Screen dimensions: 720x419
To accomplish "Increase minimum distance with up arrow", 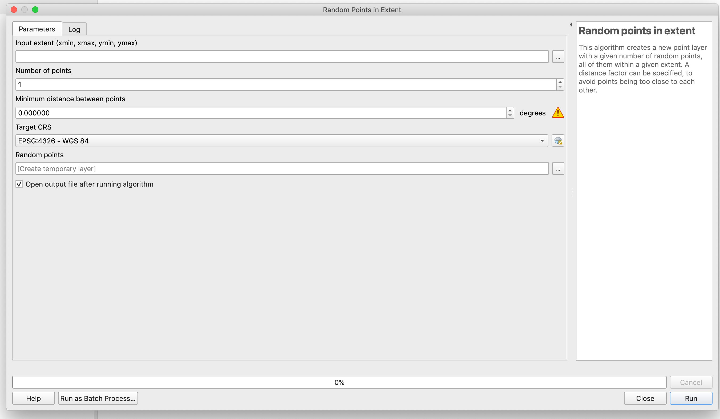I will coord(510,110).
